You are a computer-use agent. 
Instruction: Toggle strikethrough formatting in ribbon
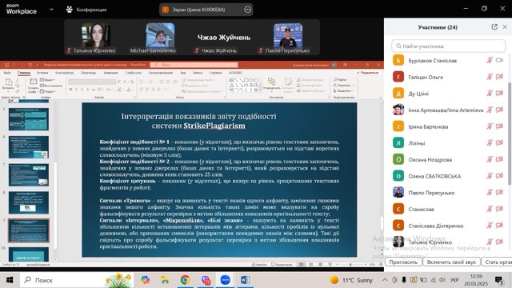[x=94, y=89]
